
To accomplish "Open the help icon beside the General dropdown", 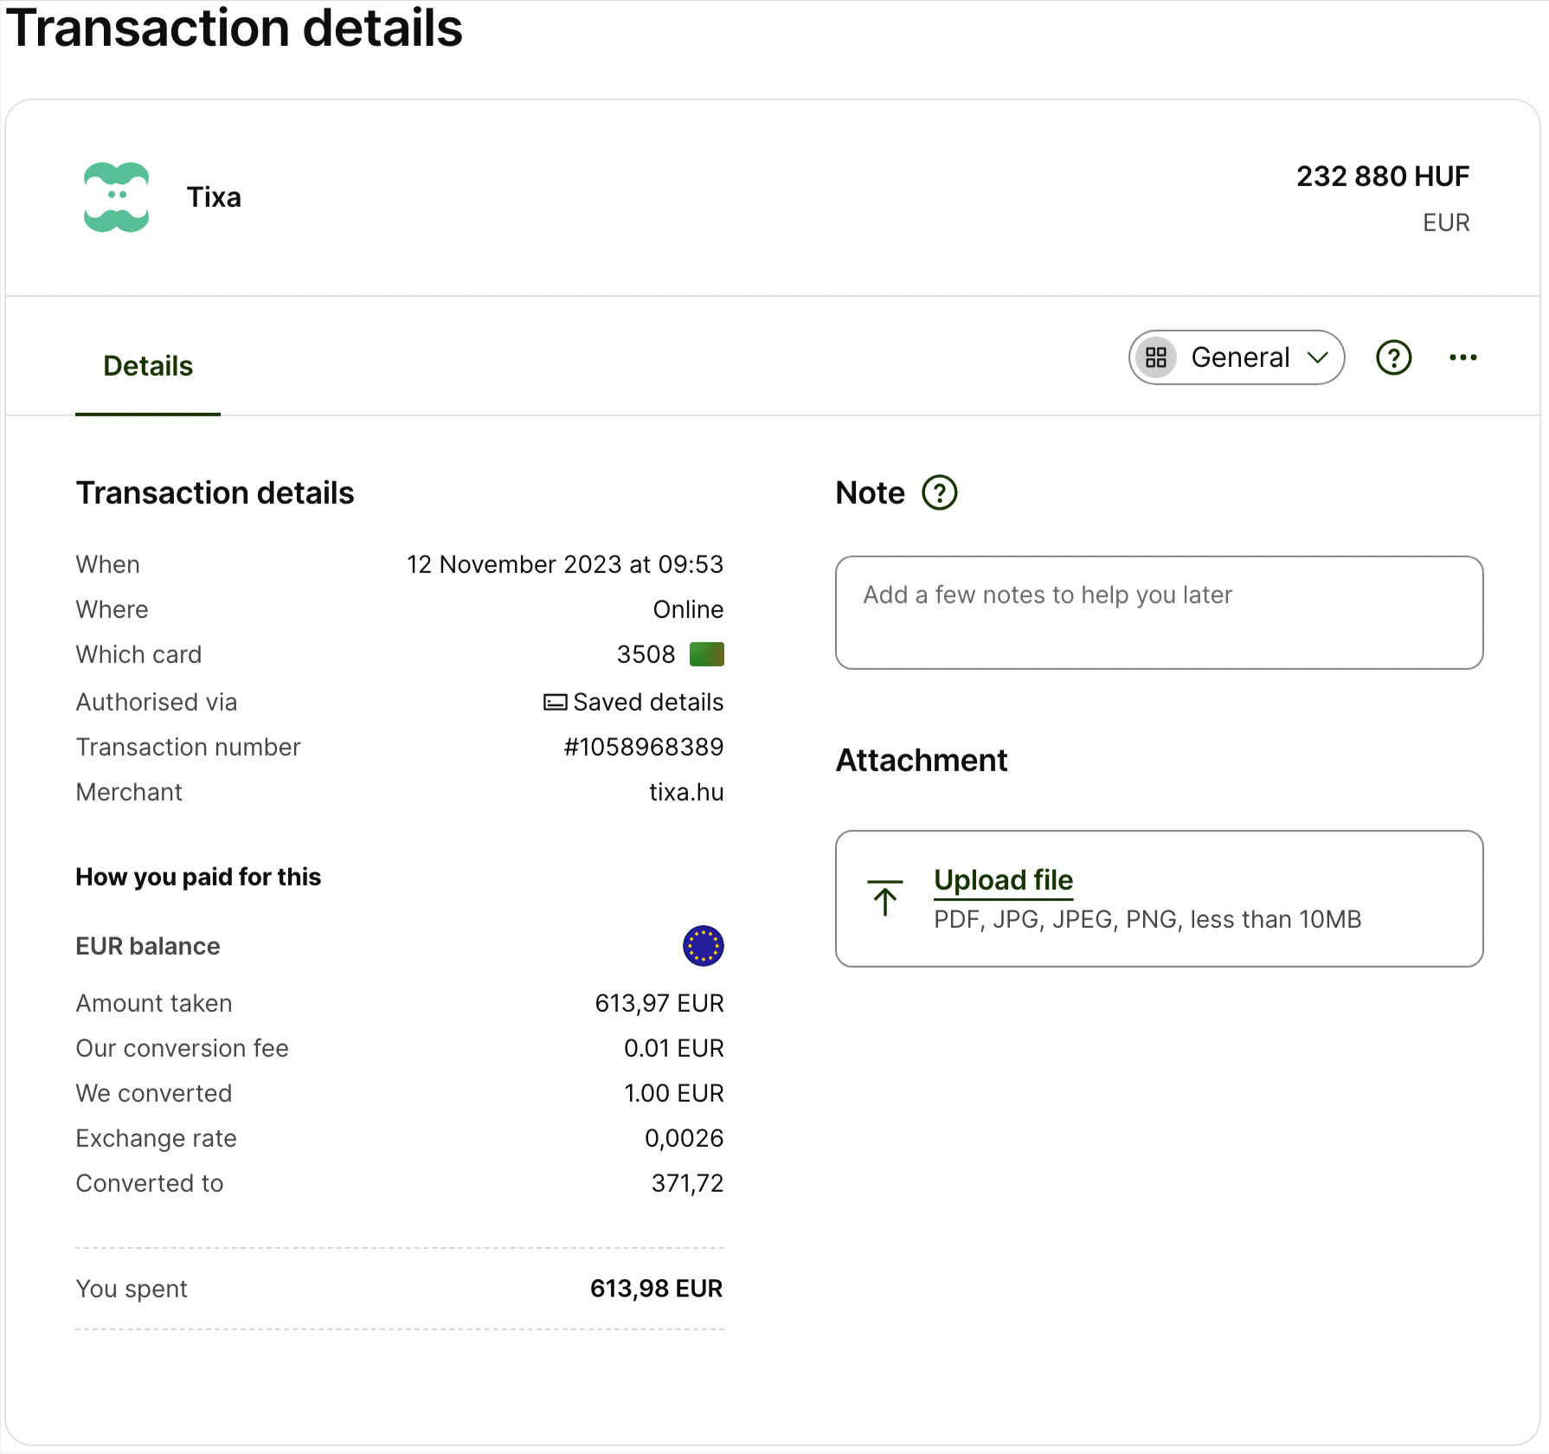I will coord(1393,357).
